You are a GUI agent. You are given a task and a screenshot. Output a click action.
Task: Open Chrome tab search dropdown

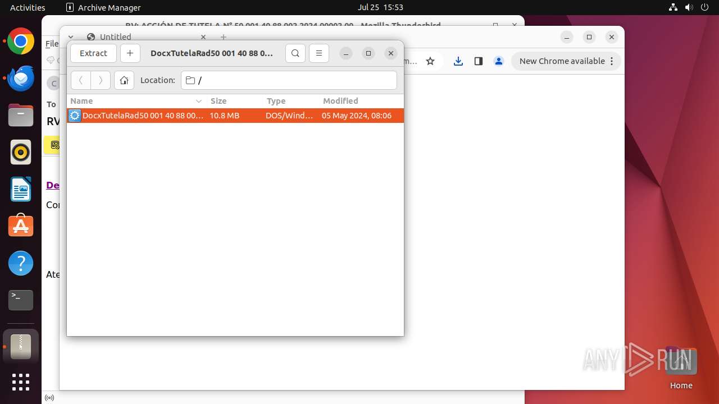71,37
